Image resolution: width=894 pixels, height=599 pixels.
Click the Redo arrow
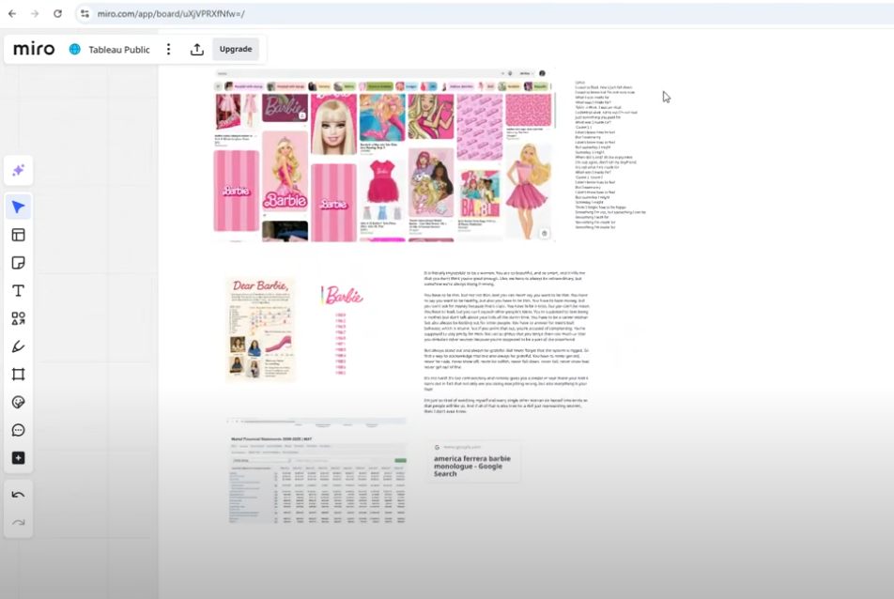pyautogui.click(x=18, y=522)
